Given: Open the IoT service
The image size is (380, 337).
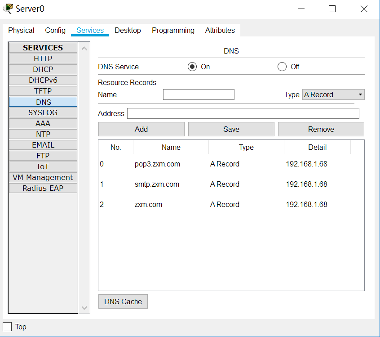Looking at the screenshot, I should 43,166.
